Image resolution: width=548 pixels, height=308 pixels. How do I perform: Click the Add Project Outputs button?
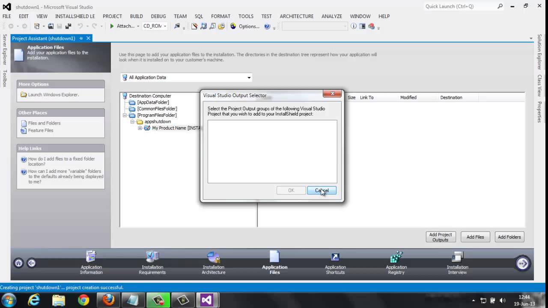tap(441, 237)
